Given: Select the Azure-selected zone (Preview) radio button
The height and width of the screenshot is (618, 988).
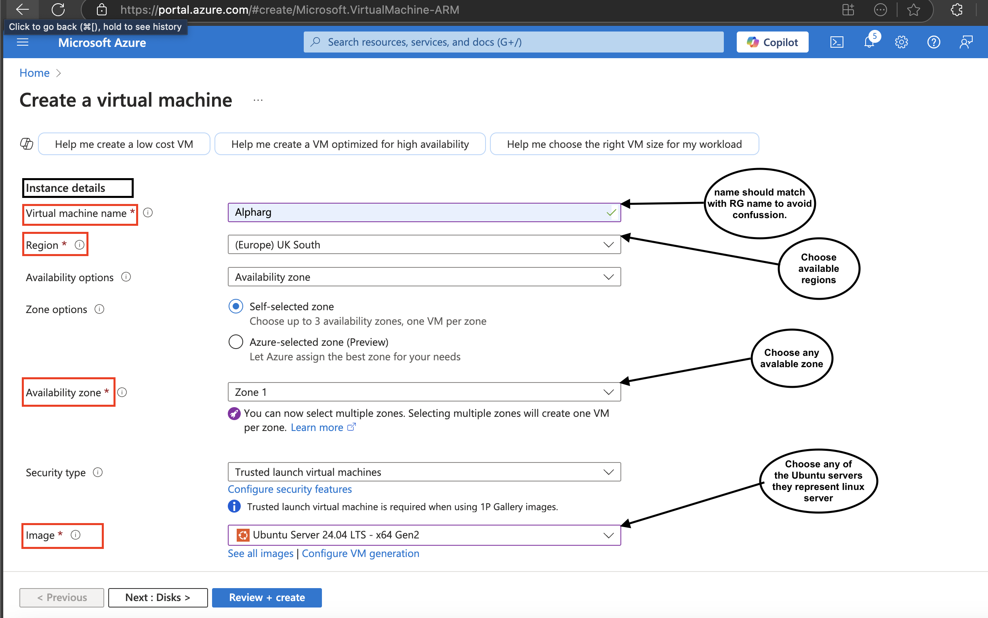Looking at the screenshot, I should pos(236,342).
